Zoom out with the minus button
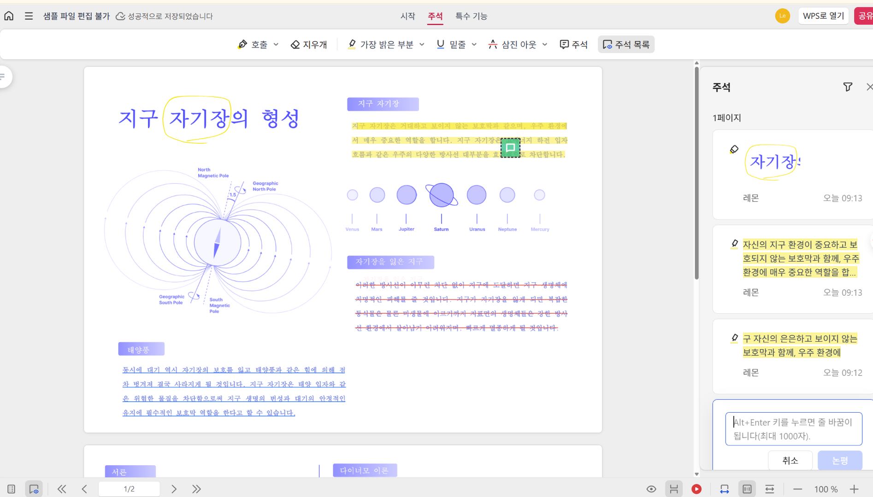 click(x=798, y=489)
